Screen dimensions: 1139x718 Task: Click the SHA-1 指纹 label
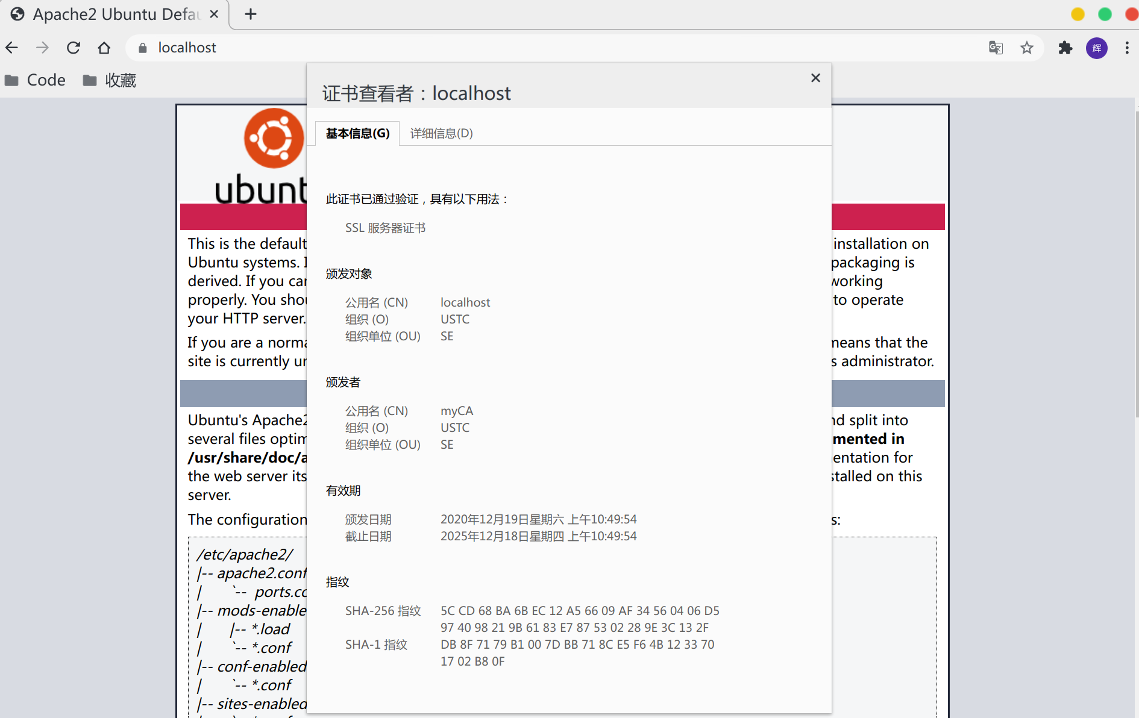[376, 645]
